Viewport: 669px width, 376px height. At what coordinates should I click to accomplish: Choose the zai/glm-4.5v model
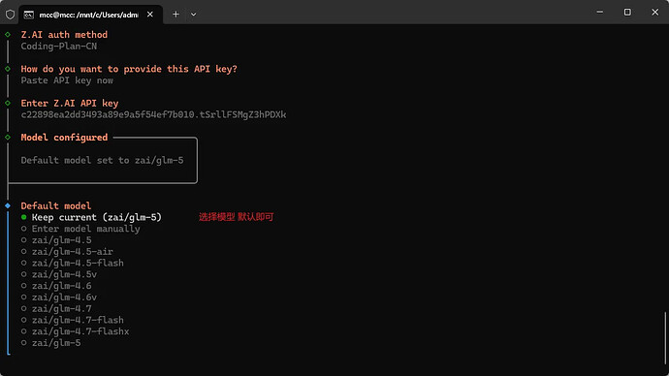[59, 274]
